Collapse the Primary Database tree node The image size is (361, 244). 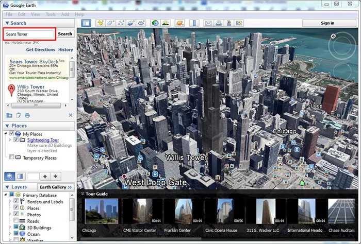pyautogui.click(x=6, y=195)
